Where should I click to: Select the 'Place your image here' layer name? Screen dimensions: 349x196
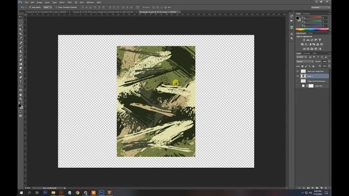click(x=315, y=71)
